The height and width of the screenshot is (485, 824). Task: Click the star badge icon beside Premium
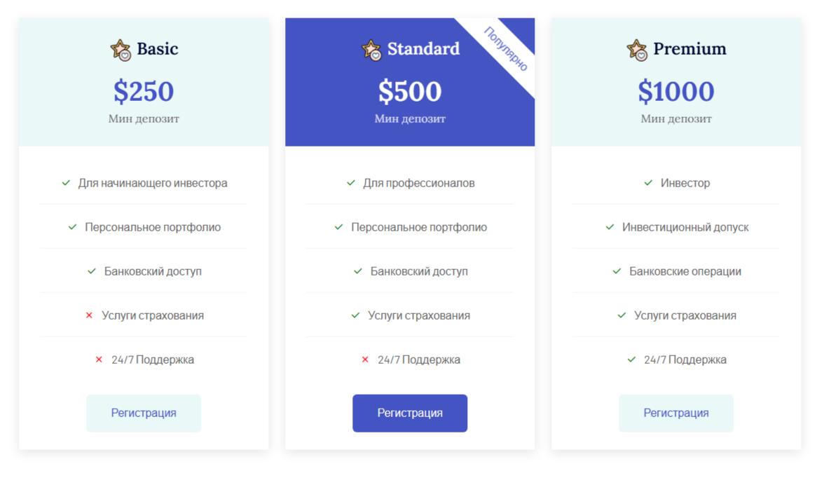coord(637,50)
